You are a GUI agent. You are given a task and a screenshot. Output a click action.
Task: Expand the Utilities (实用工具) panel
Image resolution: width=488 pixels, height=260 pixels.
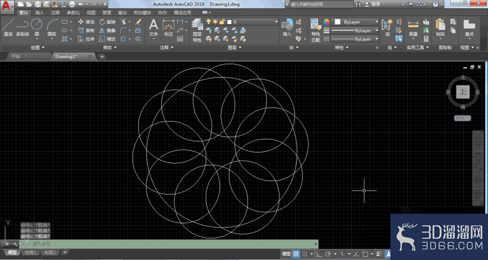[418, 48]
